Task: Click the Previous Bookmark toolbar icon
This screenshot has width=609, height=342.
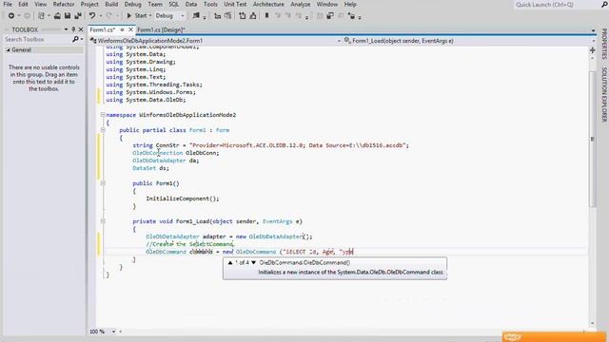Action: point(278,16)
